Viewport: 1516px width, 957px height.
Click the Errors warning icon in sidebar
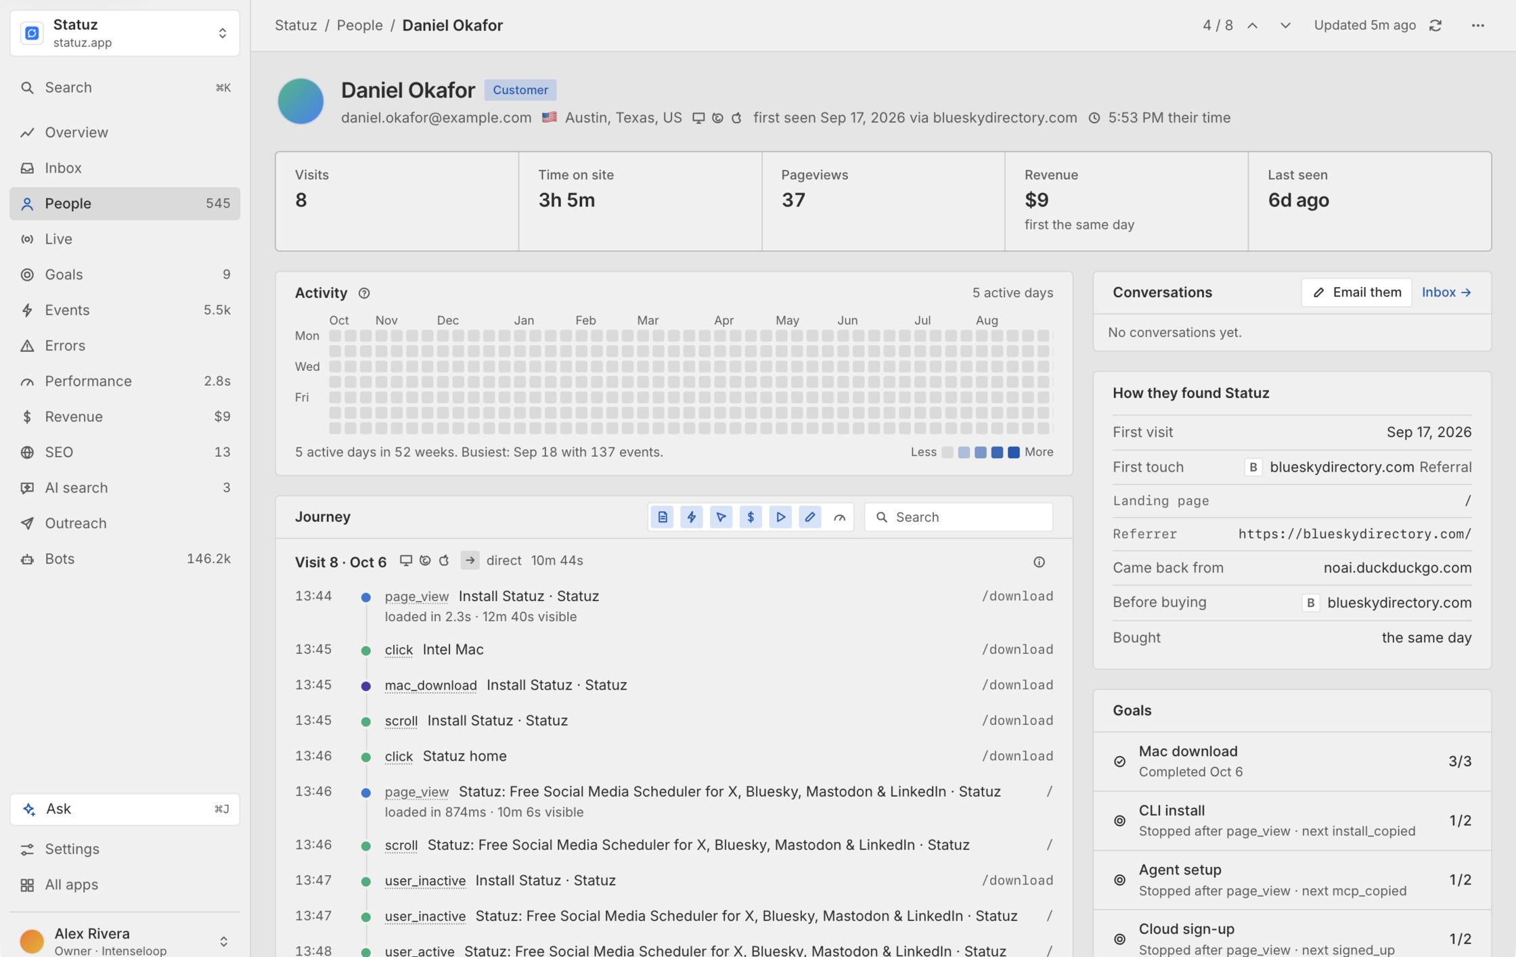coord(27,346)
